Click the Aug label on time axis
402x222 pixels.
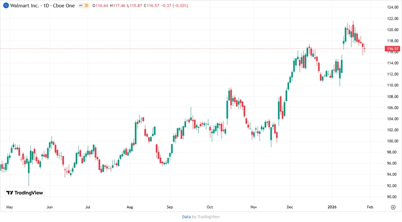(130, 207)
